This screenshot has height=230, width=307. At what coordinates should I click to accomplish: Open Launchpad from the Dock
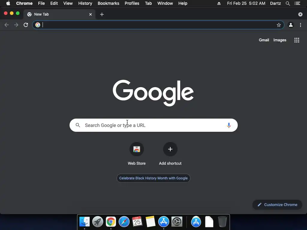[98, 222]
